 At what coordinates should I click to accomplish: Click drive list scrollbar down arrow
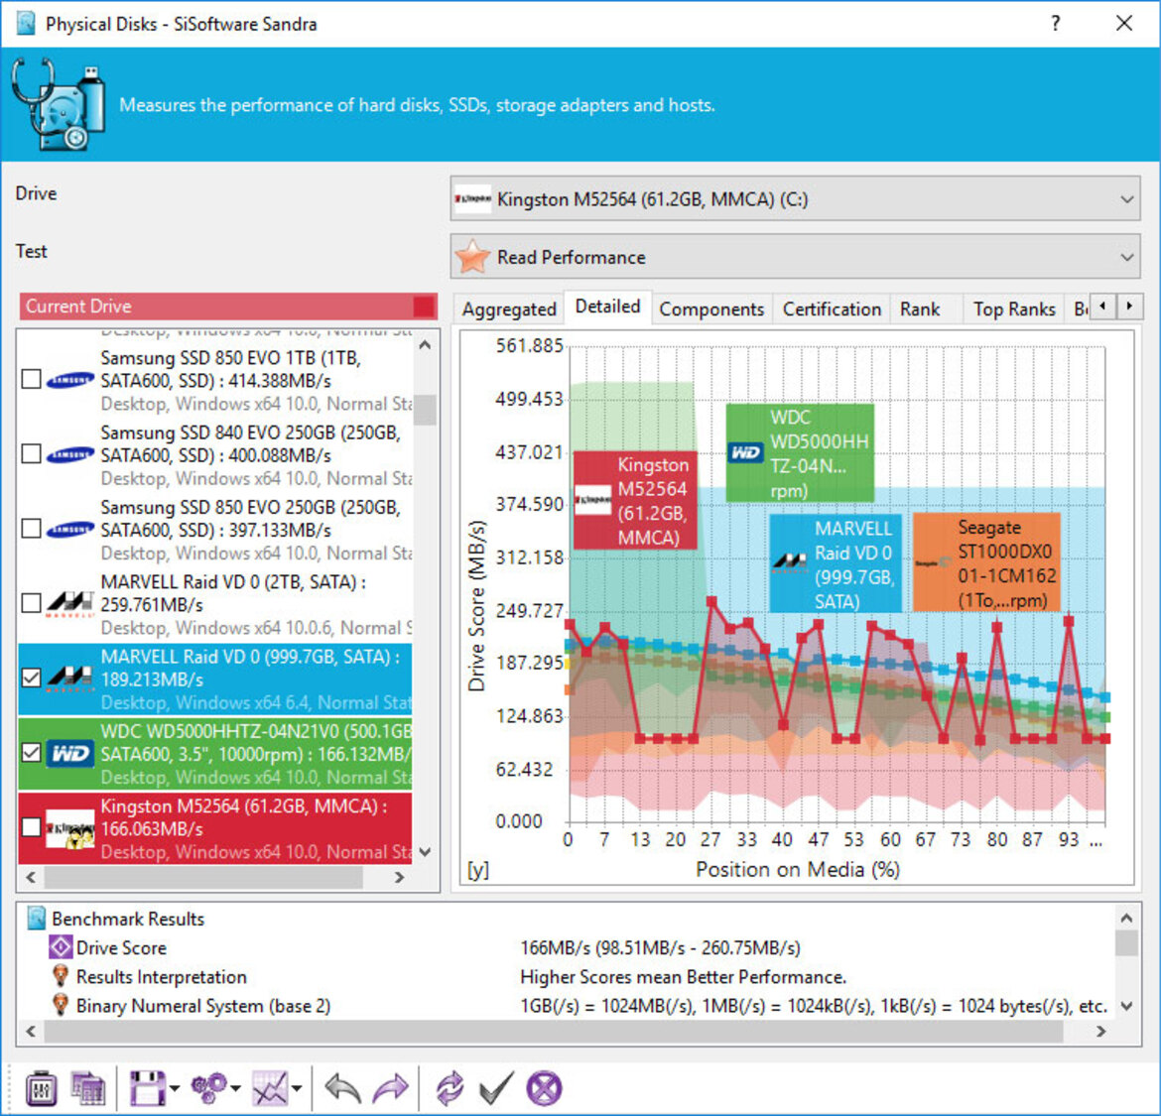pos(425,852)
